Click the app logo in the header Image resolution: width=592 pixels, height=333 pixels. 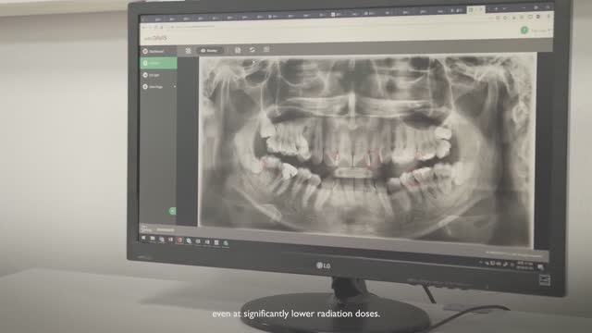(x=156, y=38)
